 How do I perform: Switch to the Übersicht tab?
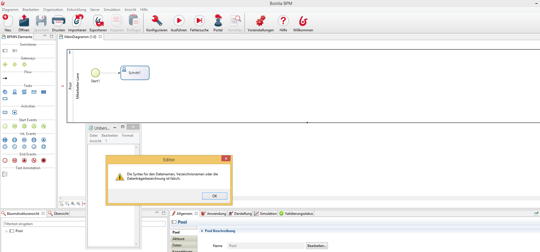pyautogui.click(x=58, y=214)
